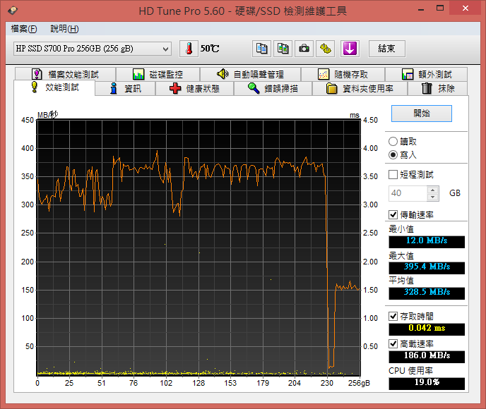Viewport: 486px width, 409px height.
Task: Uncheck the 存取時間 access time checkbox
Action: (x=393, y=316)
